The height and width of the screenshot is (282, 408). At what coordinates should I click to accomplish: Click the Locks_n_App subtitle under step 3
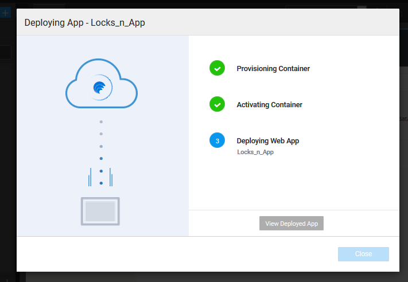pos(255,152)
